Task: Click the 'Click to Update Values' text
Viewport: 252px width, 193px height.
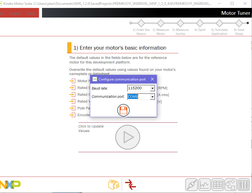Action: 91,129
